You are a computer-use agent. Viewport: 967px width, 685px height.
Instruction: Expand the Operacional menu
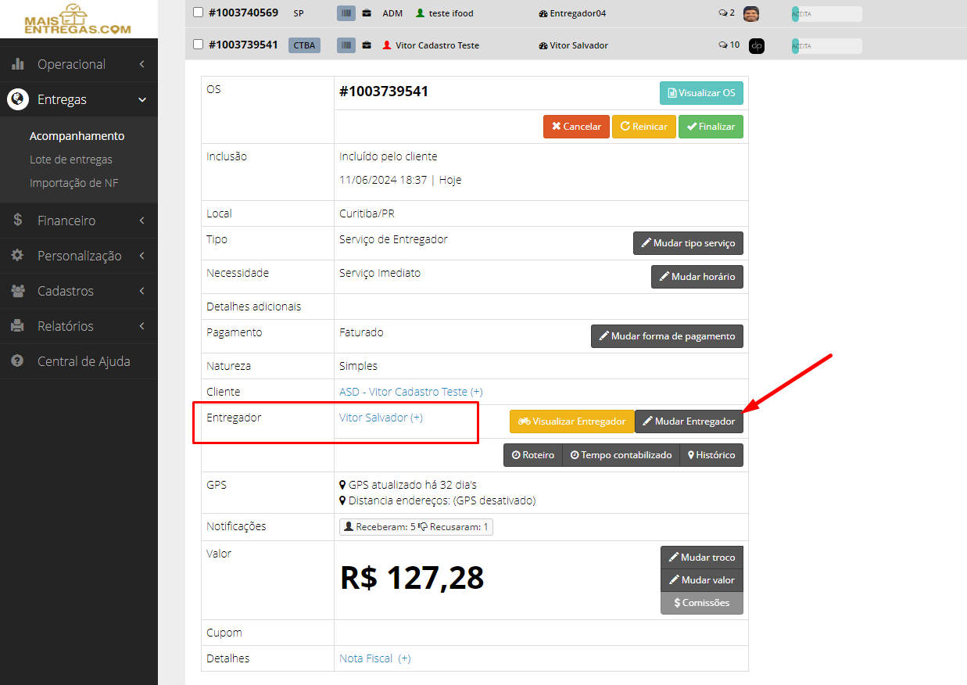click(x=79, y=64)
